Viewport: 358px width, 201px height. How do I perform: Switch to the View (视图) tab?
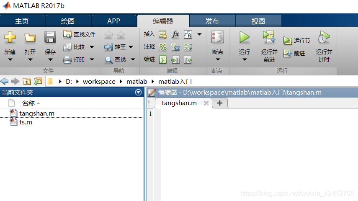[258, 21]
